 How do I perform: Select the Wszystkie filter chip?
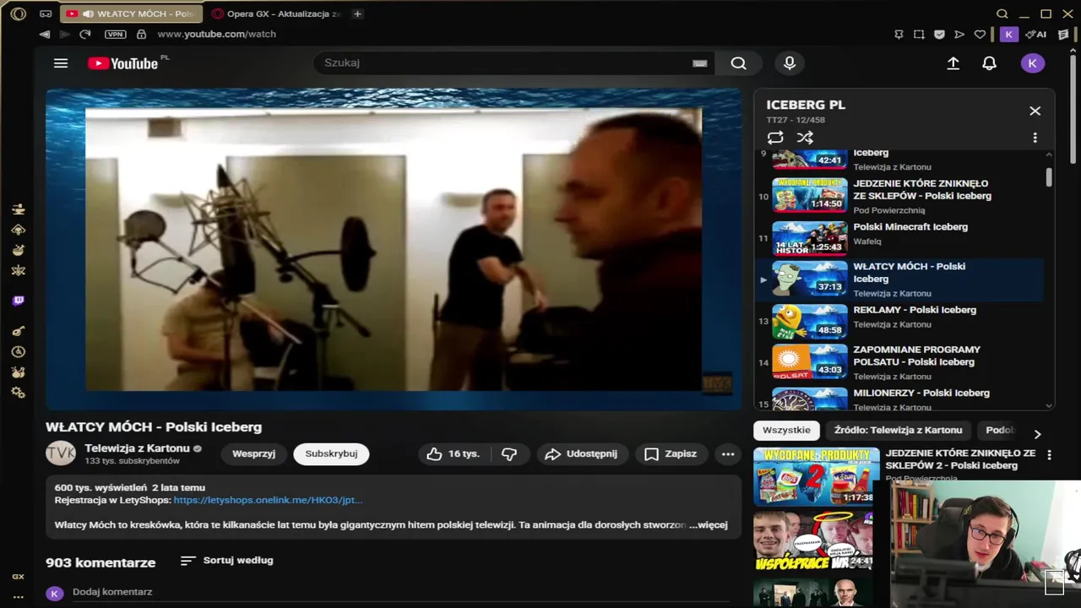pos(786,431)
